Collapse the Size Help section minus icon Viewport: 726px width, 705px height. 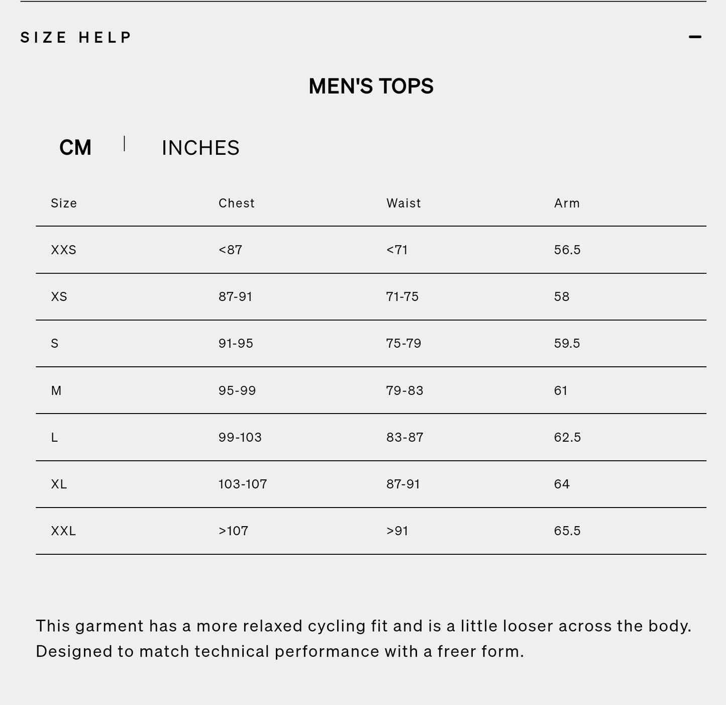click(695, 37)
